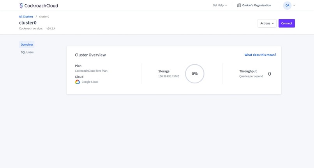Open the Get Help dropdown
Screen dimensions: 314x168
click(x=220, y=5)
